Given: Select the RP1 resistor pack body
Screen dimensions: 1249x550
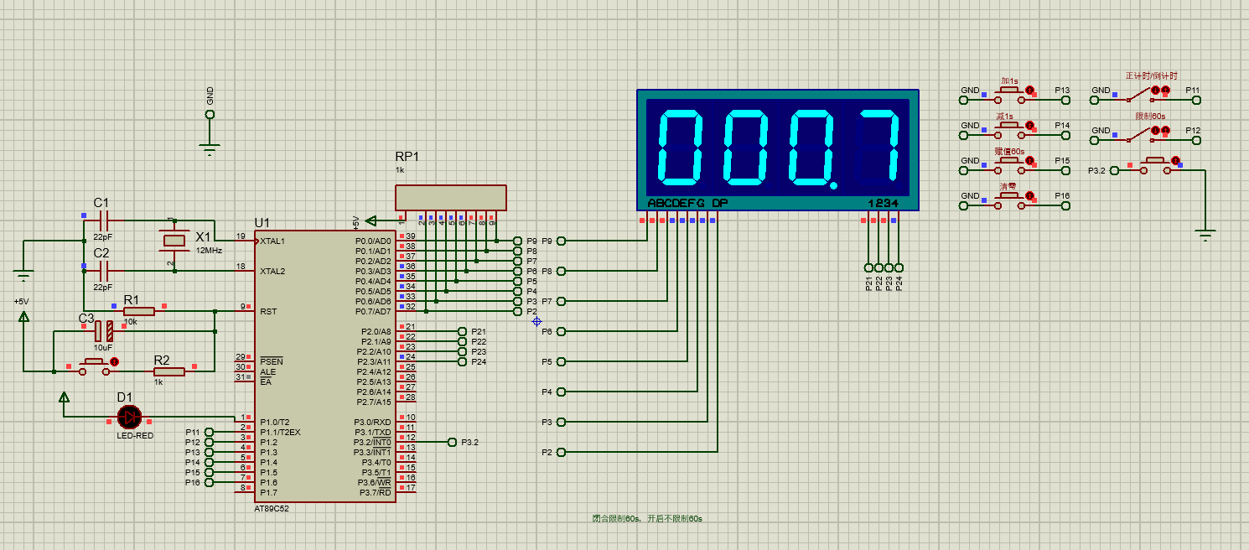Looking at the screenshot, I should (x=451, y=198).
